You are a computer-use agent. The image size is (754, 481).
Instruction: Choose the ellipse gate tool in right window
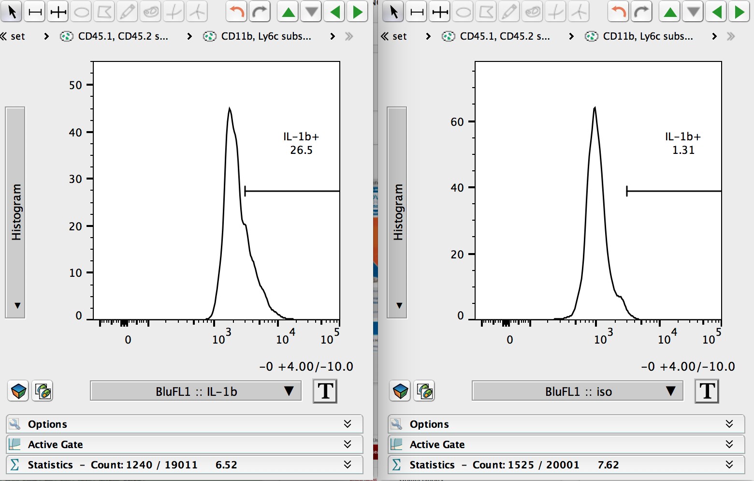(x=463, y=12)
